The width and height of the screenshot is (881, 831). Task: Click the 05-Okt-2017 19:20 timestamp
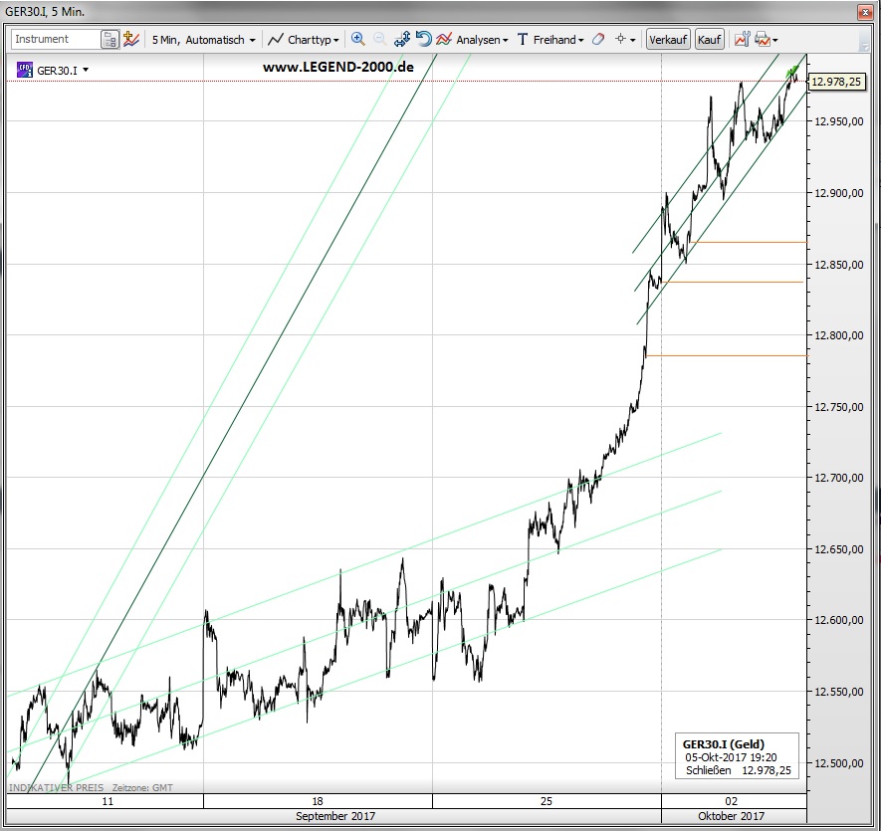tap(731, 757)
